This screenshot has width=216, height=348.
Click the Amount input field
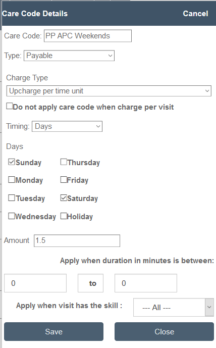pos(77,240)
